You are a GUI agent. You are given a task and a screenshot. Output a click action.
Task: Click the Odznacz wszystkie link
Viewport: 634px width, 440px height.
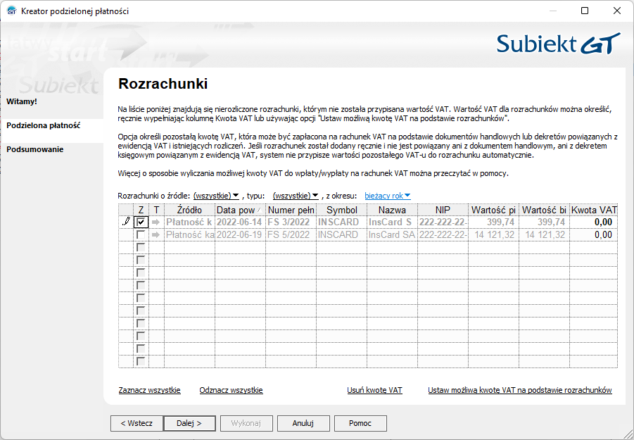tap(232, 390)
